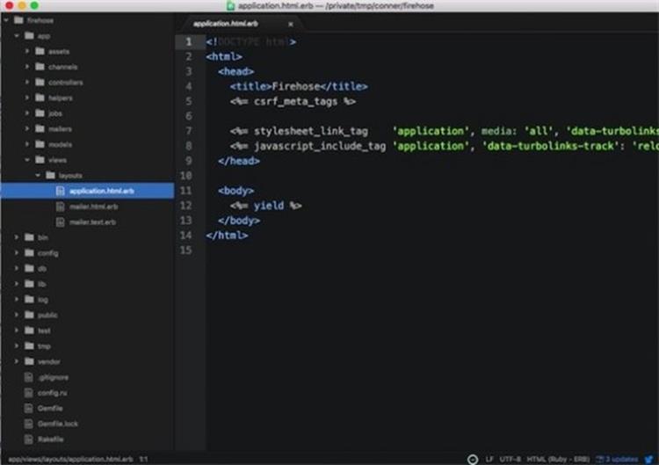Click the Gemfile file icon
Image resolution: width=659 pixels, height=465 pixels.
(29, 408)
